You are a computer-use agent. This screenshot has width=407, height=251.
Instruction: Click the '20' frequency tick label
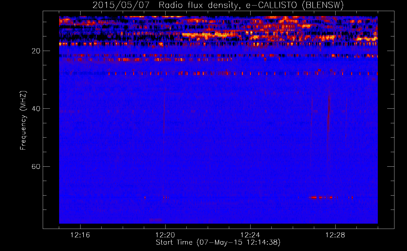coord(36,51)
